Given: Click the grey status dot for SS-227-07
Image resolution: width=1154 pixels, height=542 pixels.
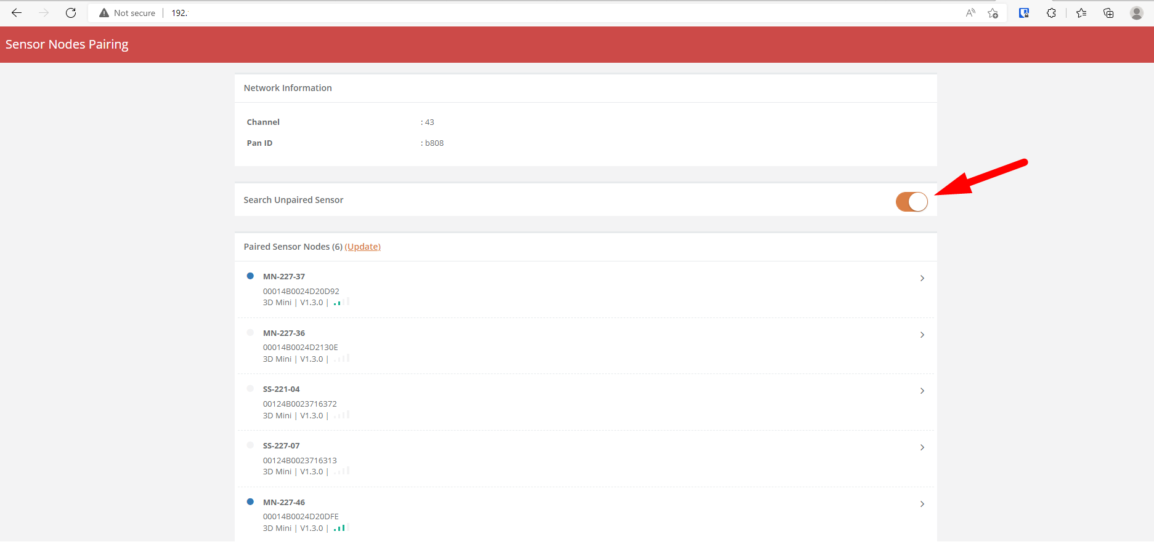Looking at the screenshot, I should point(250,445).
